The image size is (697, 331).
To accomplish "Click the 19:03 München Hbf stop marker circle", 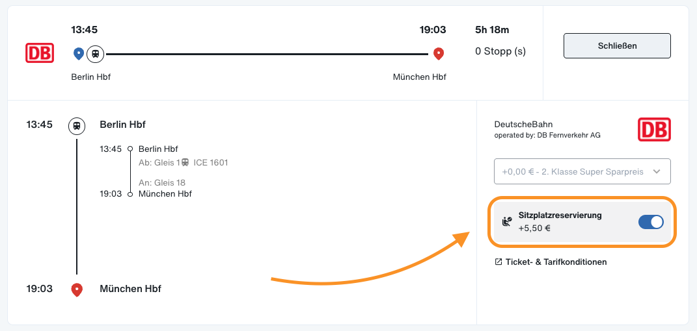I will 130,194.
